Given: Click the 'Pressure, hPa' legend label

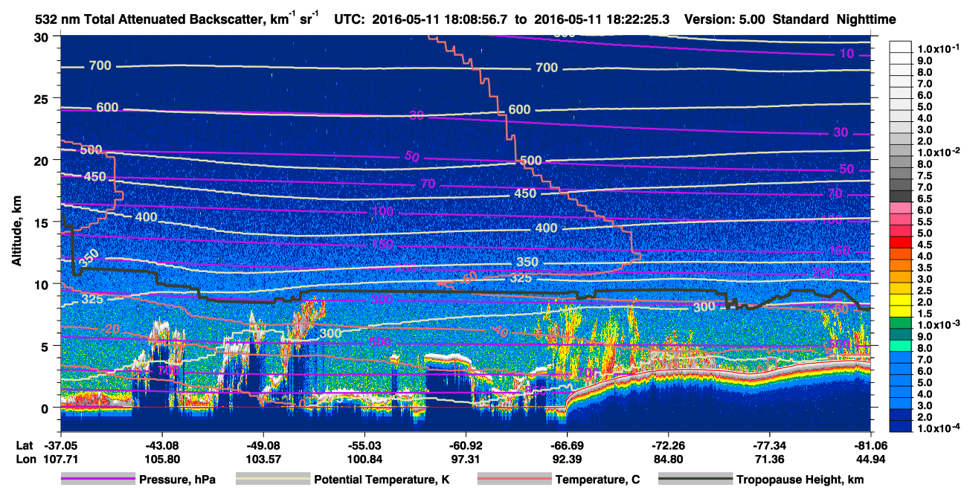Looking at the screenshot, I should click(176, 480).
